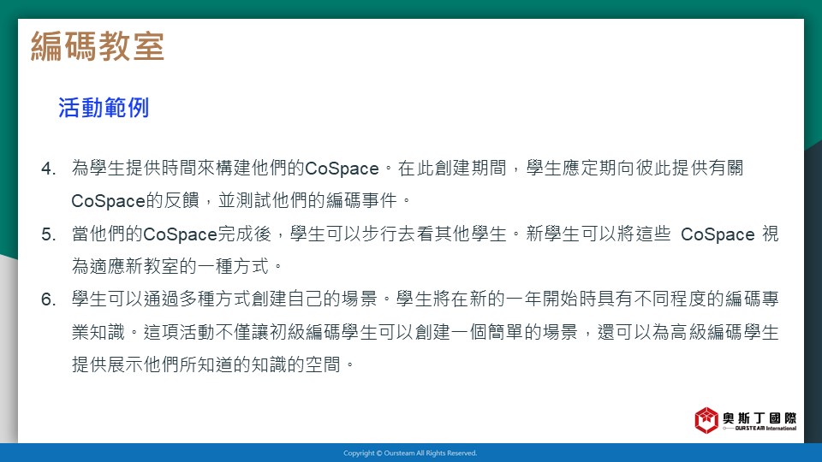Click the line starting with 業知識。這項活動
Viewport: 822px width, 462px height.
[x=425, y=333]
